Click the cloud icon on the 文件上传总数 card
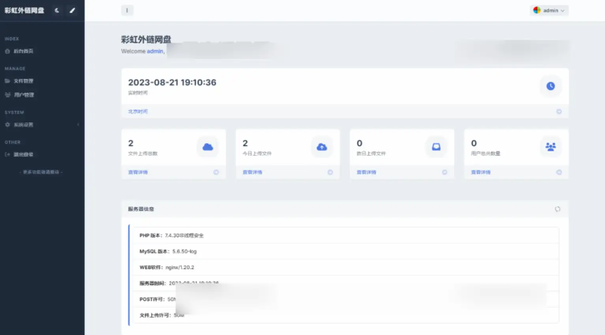605x335 pixels. click(x=208, y=147)
